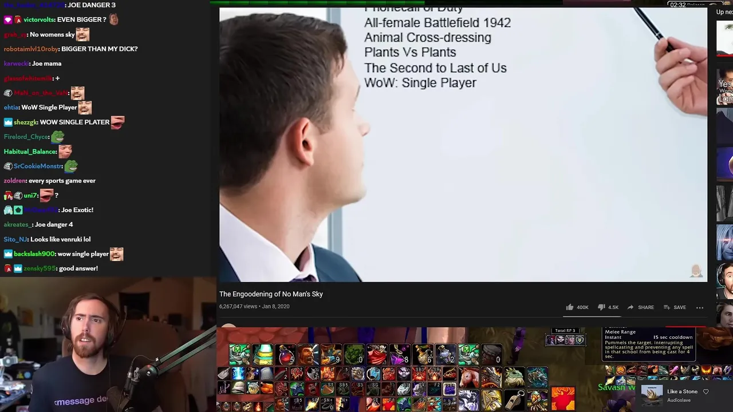Use the red potion with count 5
Image resolution: width=733 pixels, height=412 pixels.
[x=285, y=354]
